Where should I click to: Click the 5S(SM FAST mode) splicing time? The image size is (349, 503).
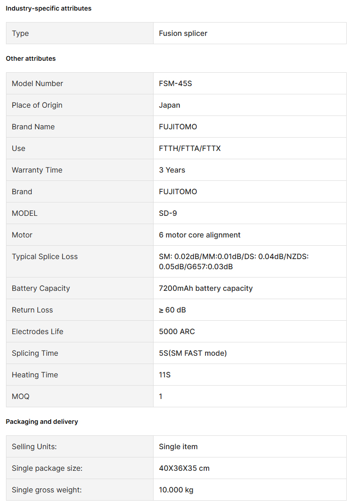(193, 353)
